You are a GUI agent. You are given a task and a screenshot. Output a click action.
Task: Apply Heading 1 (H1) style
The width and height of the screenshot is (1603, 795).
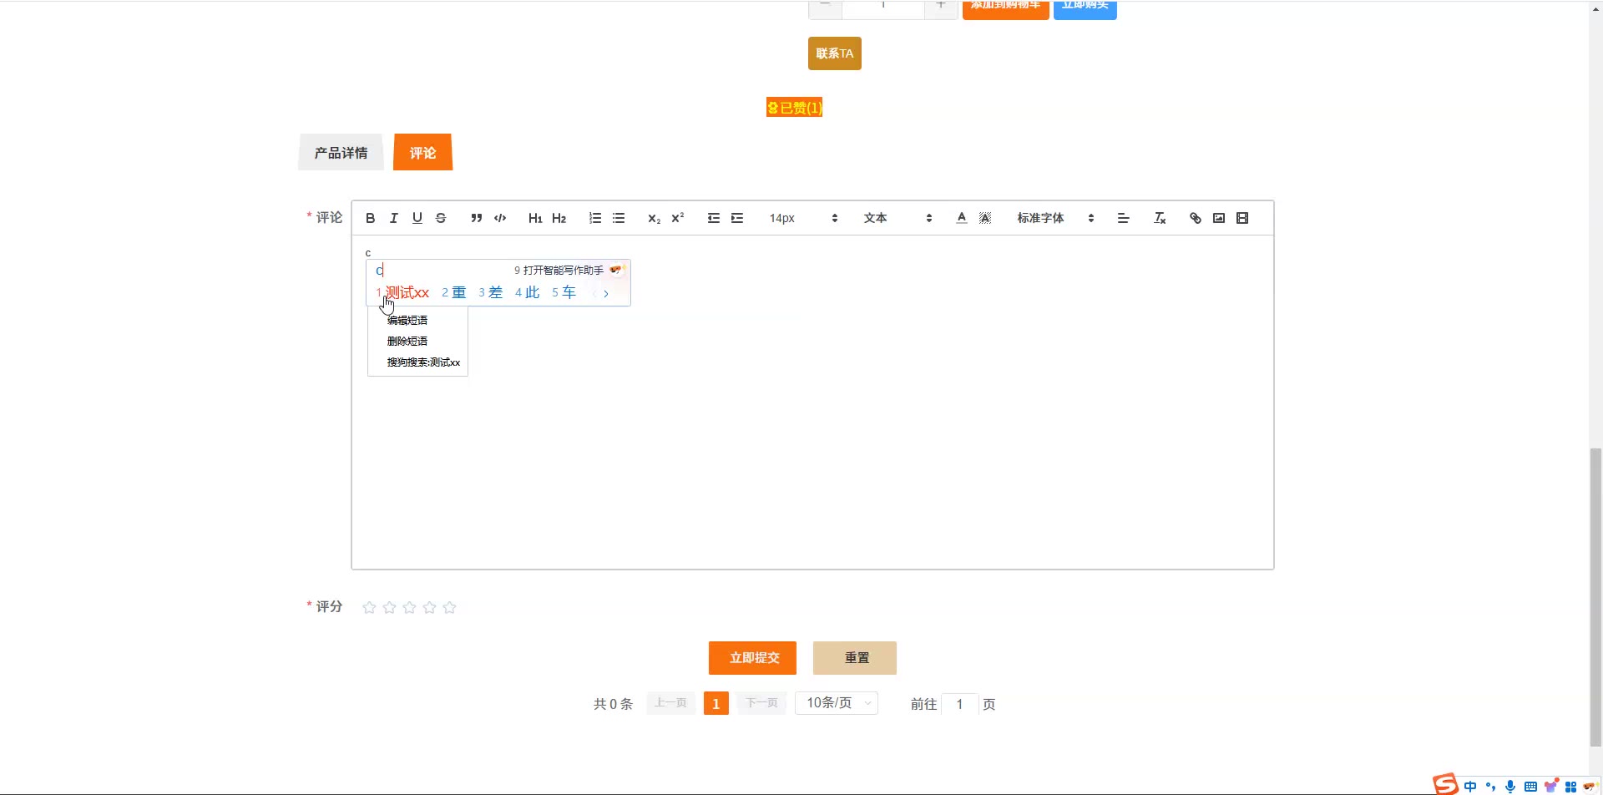(535, 218)
